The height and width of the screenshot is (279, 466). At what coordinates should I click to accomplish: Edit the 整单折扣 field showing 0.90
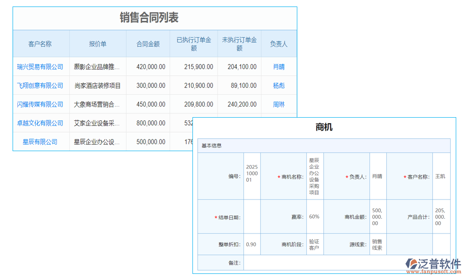[251, 244]
